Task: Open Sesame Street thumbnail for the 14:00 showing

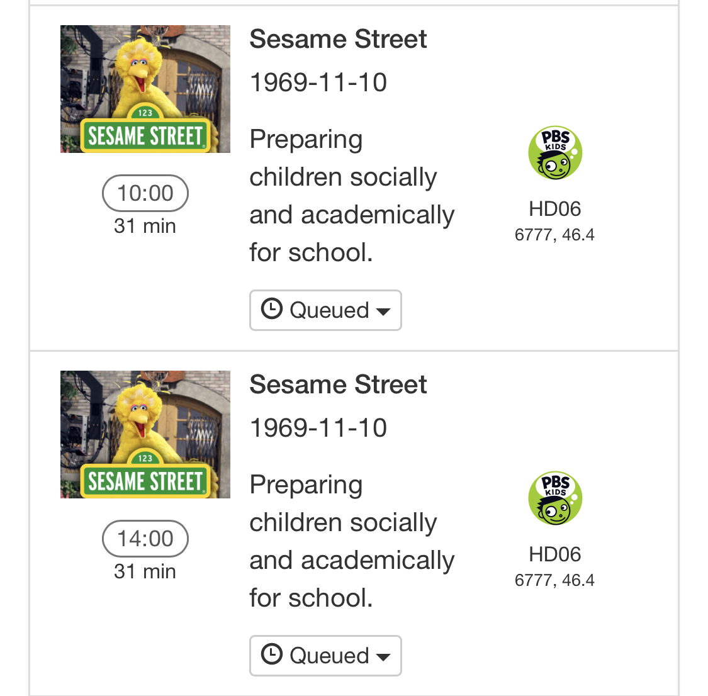Action: point(145,434)
